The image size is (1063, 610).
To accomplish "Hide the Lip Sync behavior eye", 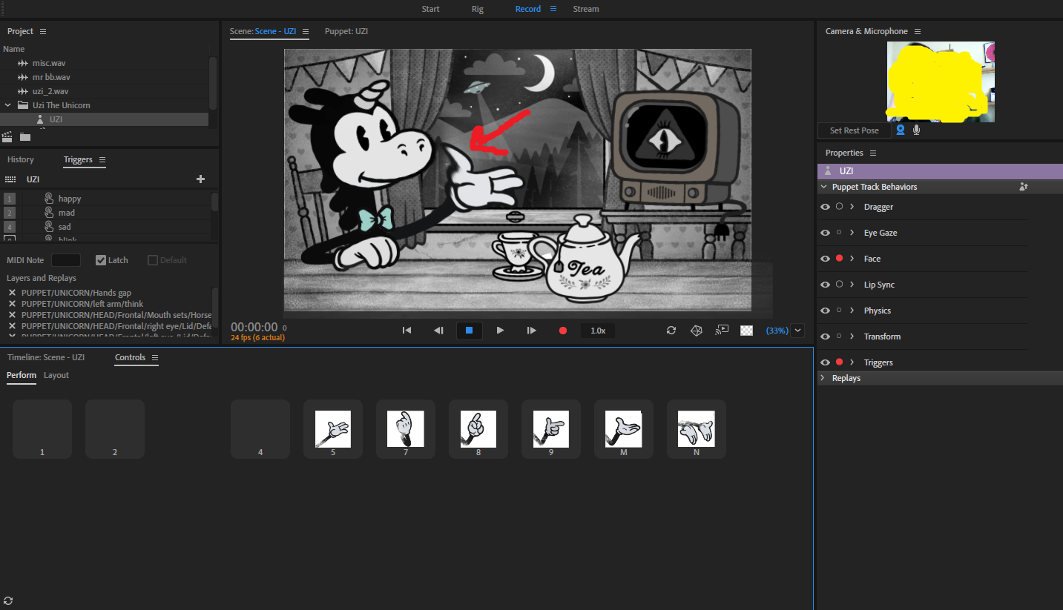I will [x=825, y=285].
